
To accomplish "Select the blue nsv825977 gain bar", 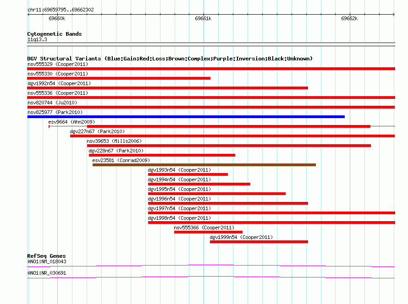I will pos(186,117).
